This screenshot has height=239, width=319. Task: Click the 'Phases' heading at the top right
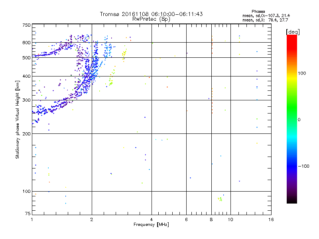click(x=258, y=12)
